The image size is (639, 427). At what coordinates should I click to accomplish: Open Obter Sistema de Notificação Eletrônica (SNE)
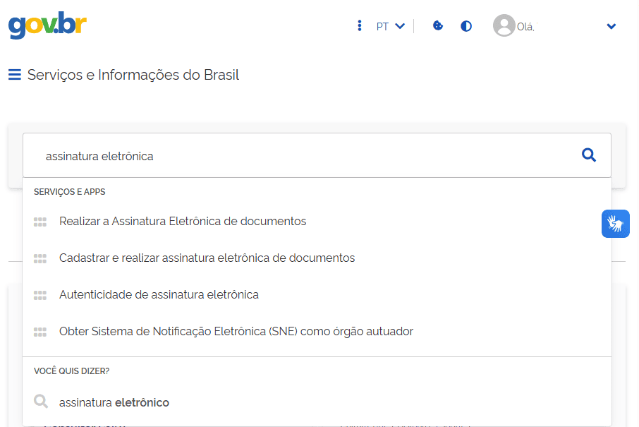pyautogui.click(x=236, y=331)
